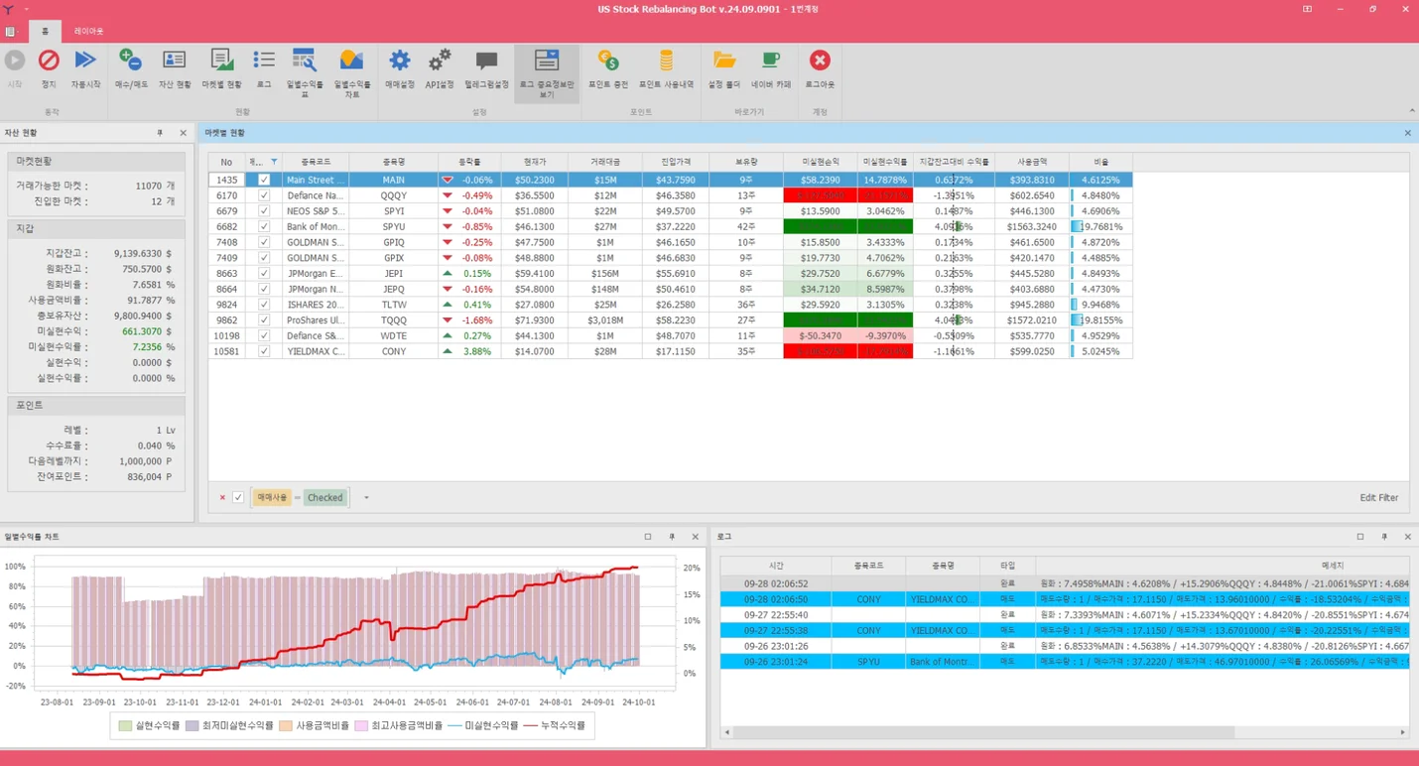1419x766 pixels.
Task: Uncheck the QQQY row checkbox
Action: coord(264,195)
